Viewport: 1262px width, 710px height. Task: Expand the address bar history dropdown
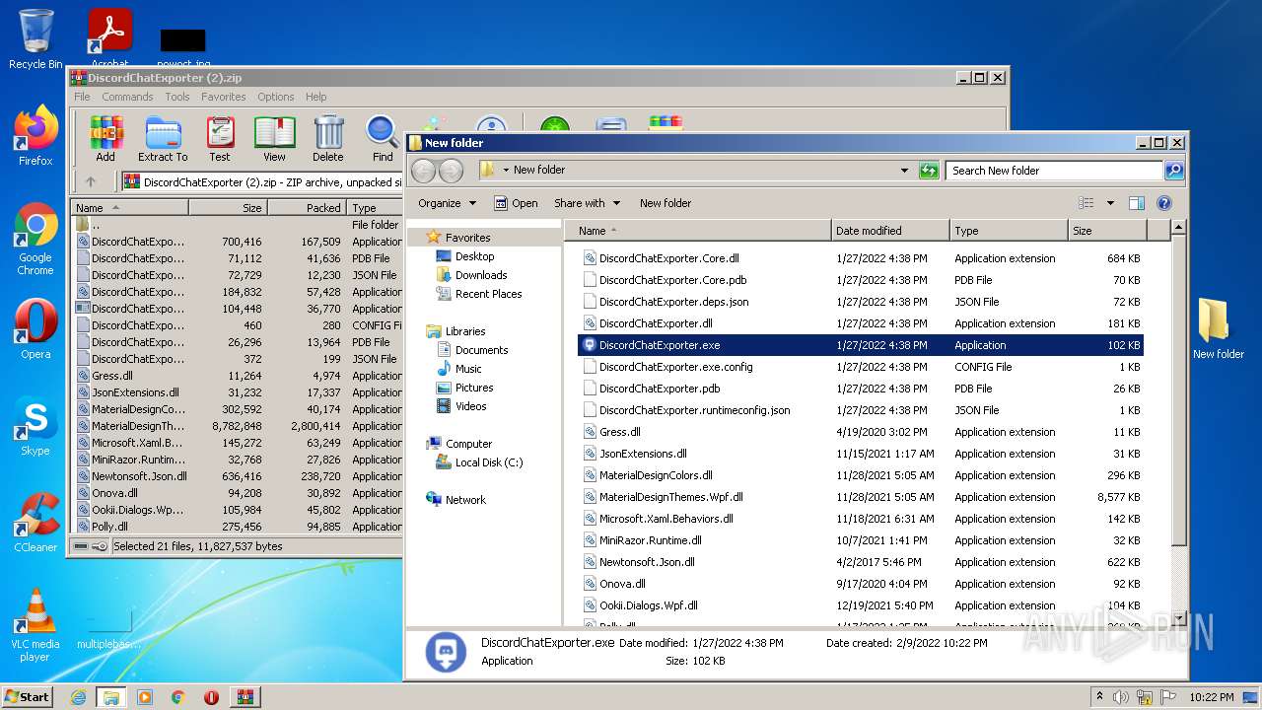[904, 171]
